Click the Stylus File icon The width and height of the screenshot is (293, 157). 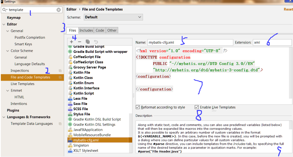click(x=70, y=114)
